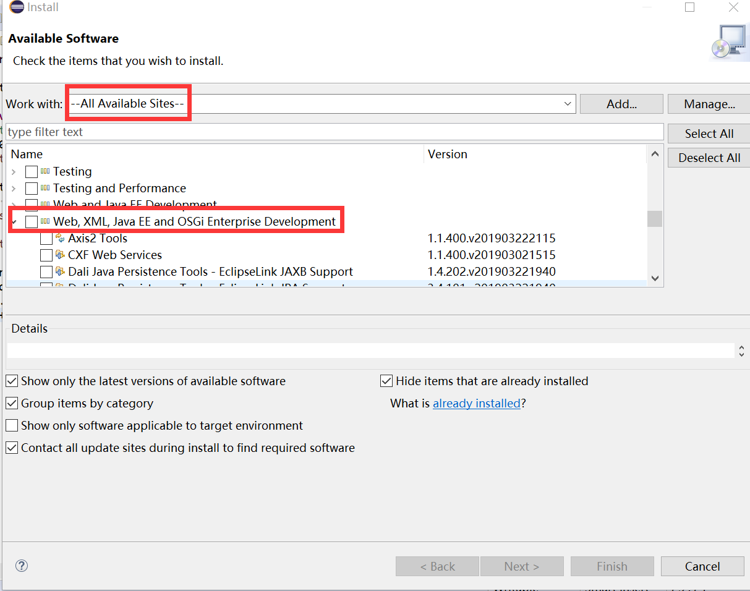Click the Dali JAXB Support feature icon

tap(60, 271)
